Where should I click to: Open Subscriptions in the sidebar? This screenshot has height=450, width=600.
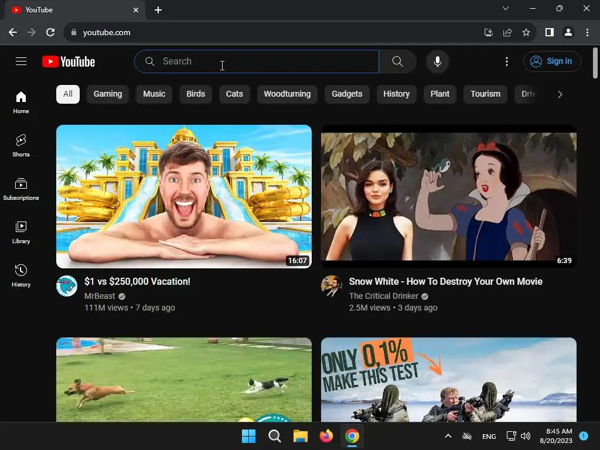(21, 189)
